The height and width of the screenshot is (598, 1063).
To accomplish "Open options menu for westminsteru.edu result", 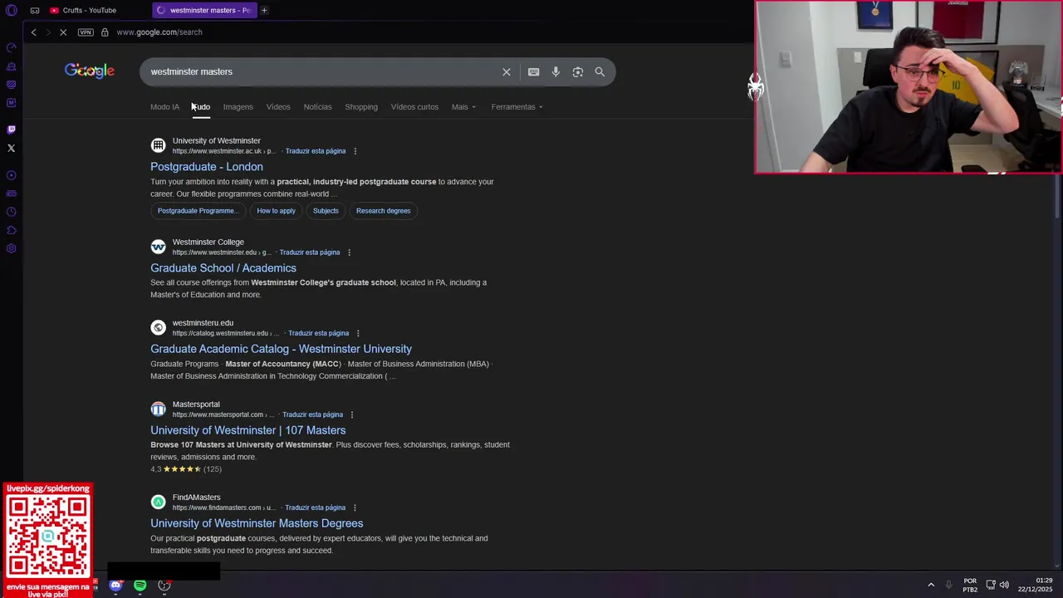I will [x=358, y=333].
